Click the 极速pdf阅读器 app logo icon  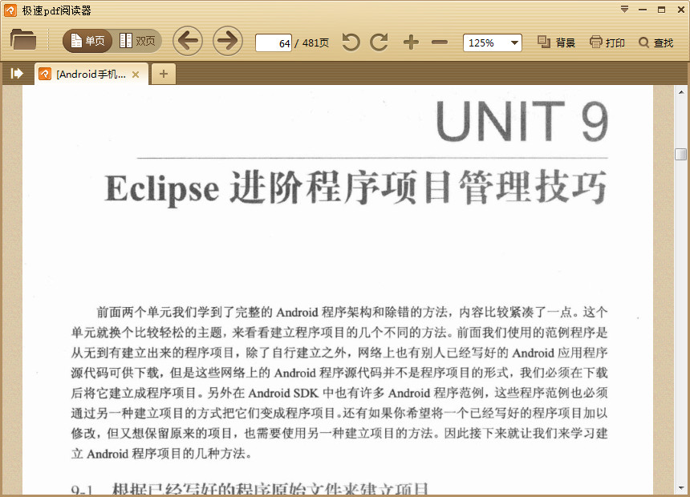[x=10, y=10]
